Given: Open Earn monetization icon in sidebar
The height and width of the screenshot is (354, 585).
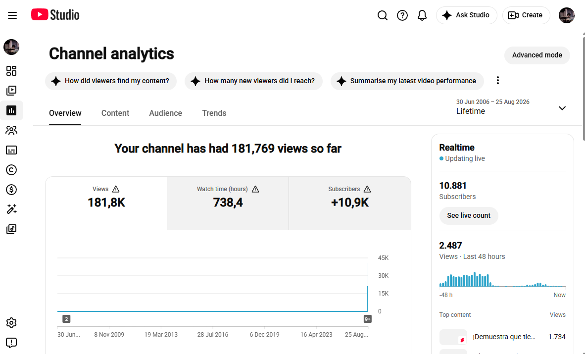Looking at the screenshot, I should click(x=11, y=190).
